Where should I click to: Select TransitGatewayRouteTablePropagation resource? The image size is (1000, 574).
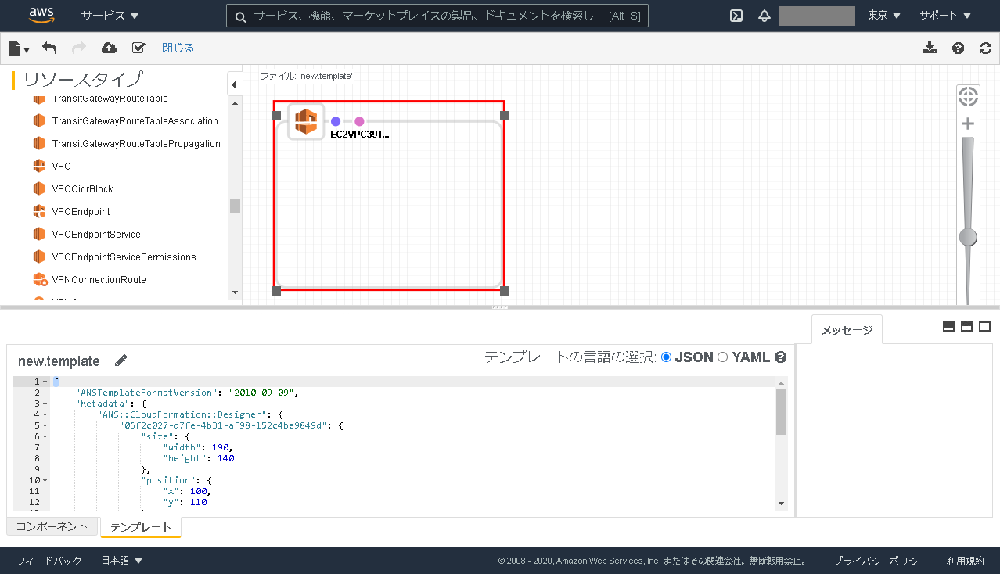point(136,144)
